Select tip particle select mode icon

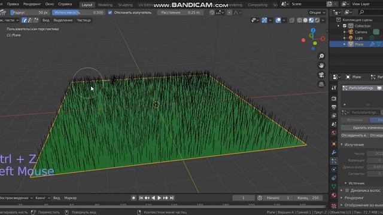pyautogui.click(x=36, y=20)
